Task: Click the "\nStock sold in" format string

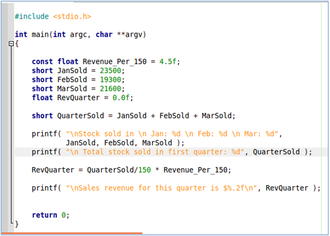Action: pos(172,134)
